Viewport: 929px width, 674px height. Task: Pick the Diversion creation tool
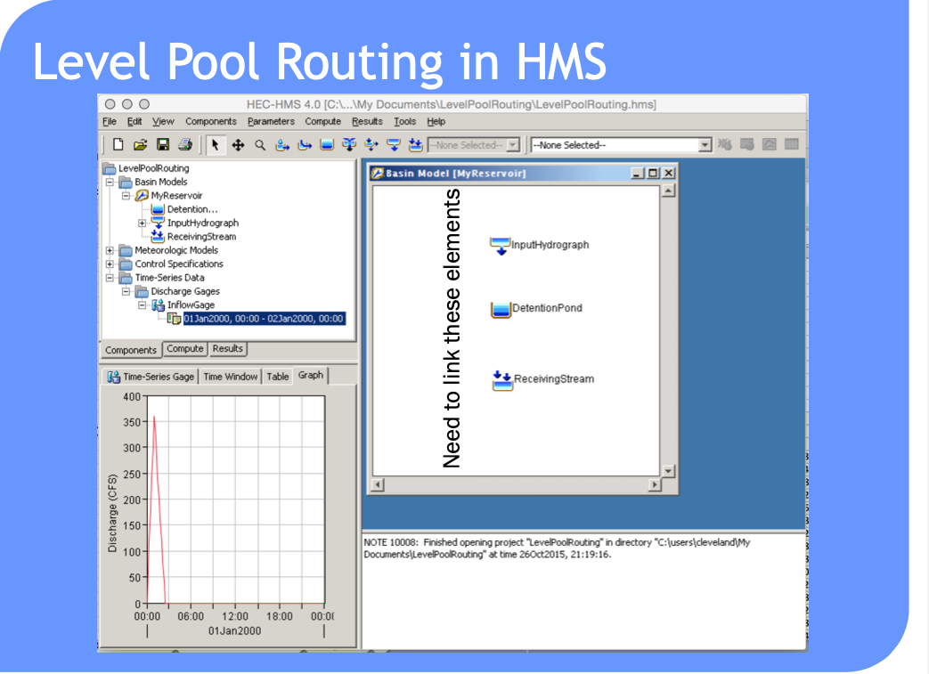[x=371, y=144]
